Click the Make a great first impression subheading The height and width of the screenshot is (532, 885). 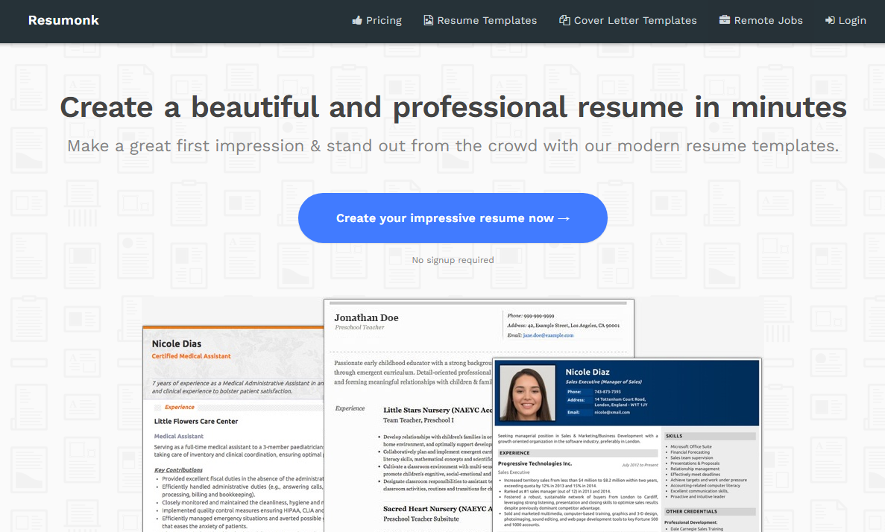click(x=453, y=146)
